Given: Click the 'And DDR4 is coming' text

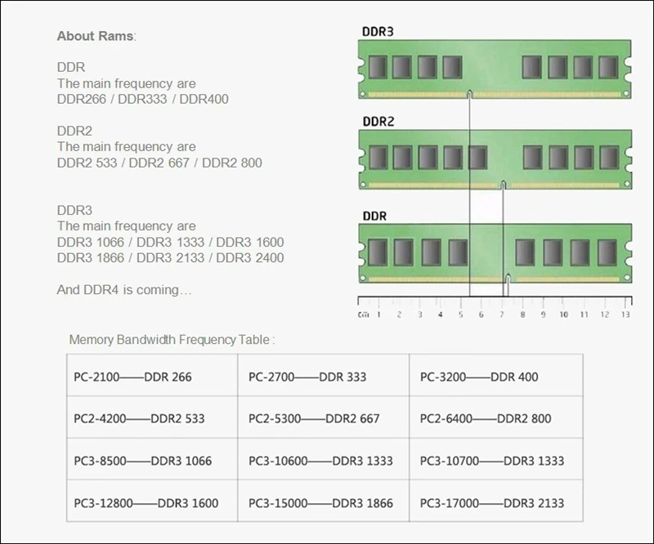Looking at the screenshot, I should click(124, 290).
